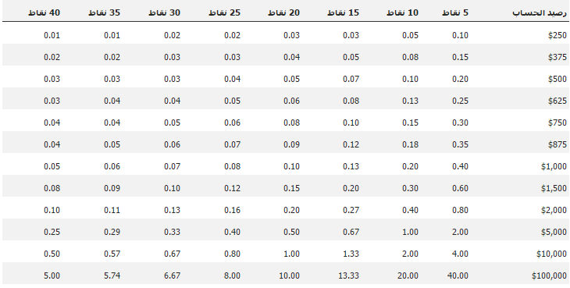570x288 pixels.
Task: Select the $375 balance row label
Action: (558, 57)
